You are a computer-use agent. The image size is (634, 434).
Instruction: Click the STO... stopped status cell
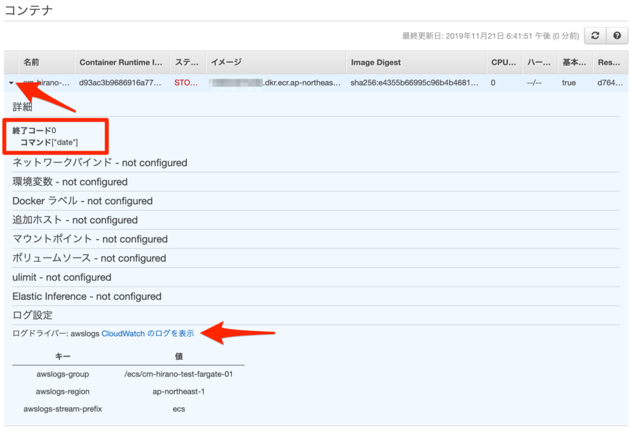coord(186,83)
